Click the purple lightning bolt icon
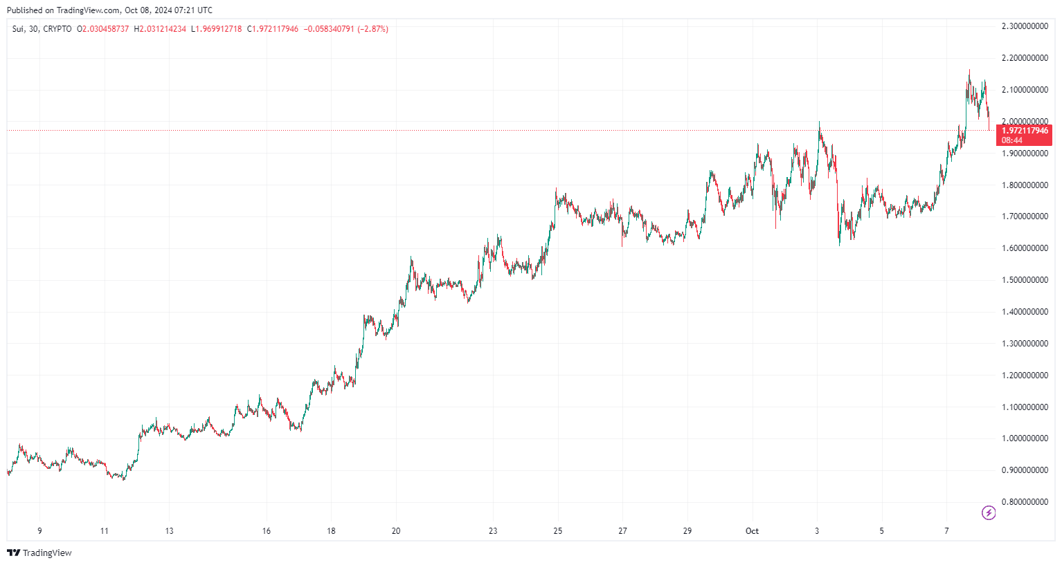Viewport: 1062px width, 565px height. coord(989,512)
